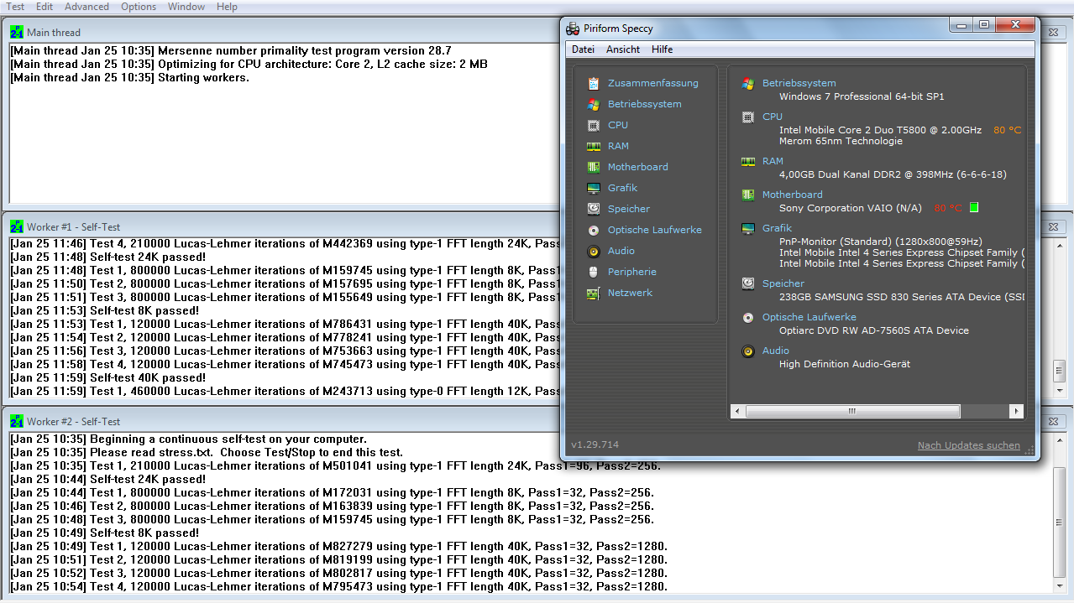Click the CPU chip icon in the sidebar
Viewport: 1074px width, 603px height.
coord(594,125)
